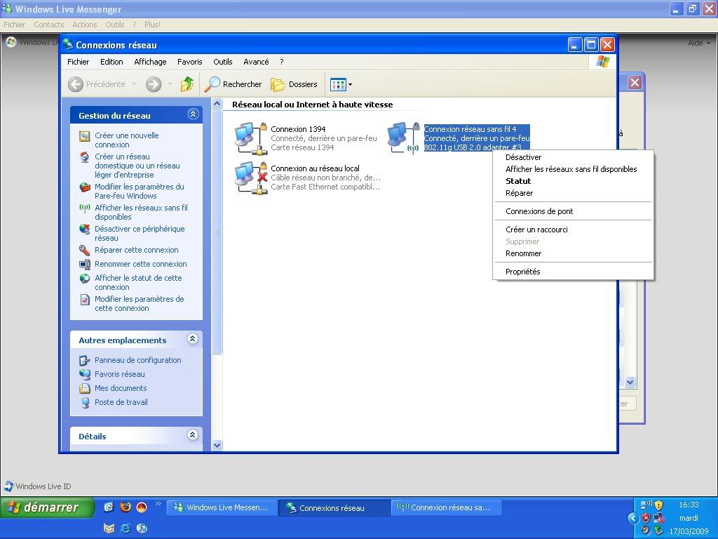Switch to Windows Live Messenger taskbar button
Screen dimensions: 718x539
click(x=220, y=507)
